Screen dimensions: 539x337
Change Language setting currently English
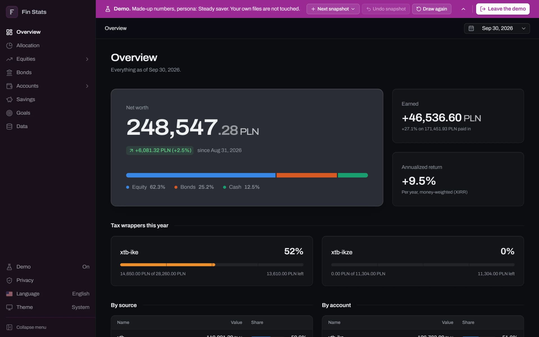(x=48, y=294)
